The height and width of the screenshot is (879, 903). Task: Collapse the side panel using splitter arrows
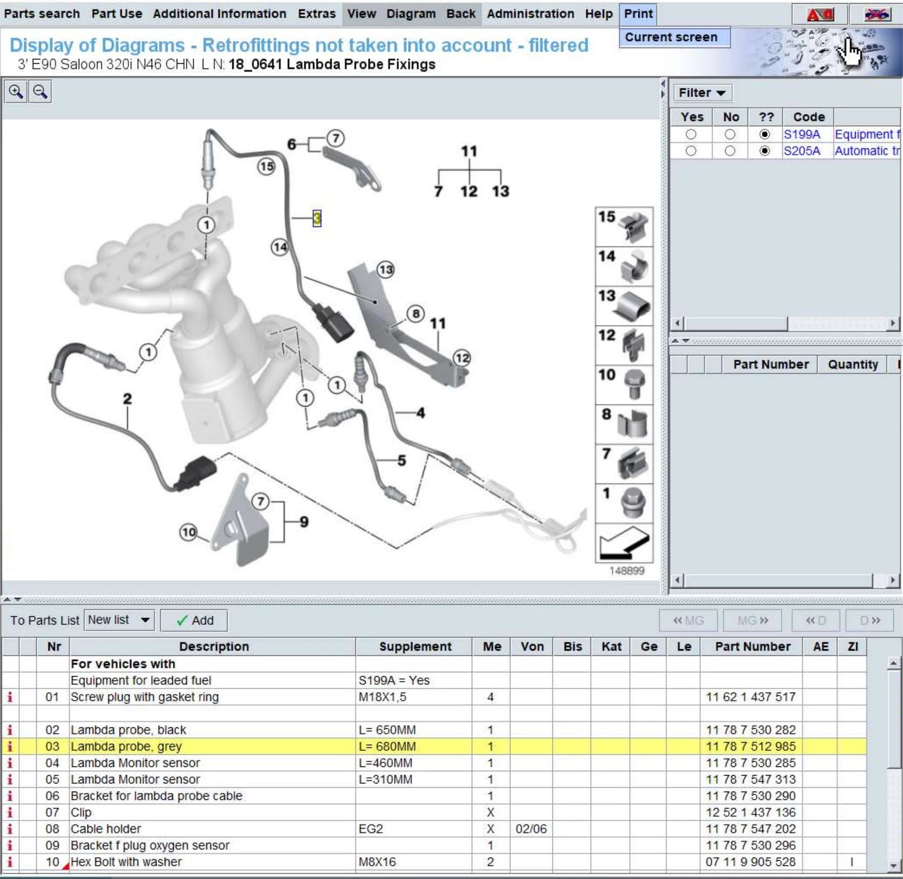(x=664, y=89)
